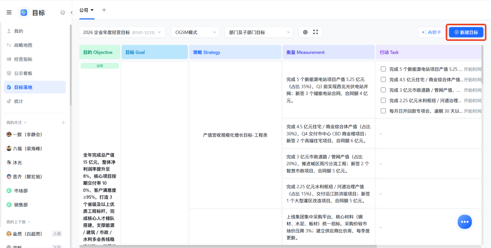
Task: Open measurement about 沿江防洪堤项目
Action: coord(328,194)
